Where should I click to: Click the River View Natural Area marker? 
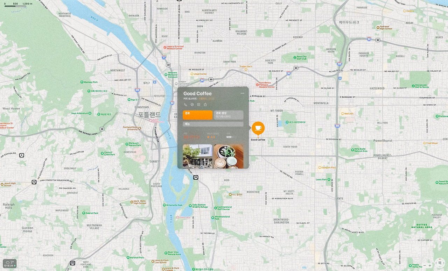click(x=166, y=252)
